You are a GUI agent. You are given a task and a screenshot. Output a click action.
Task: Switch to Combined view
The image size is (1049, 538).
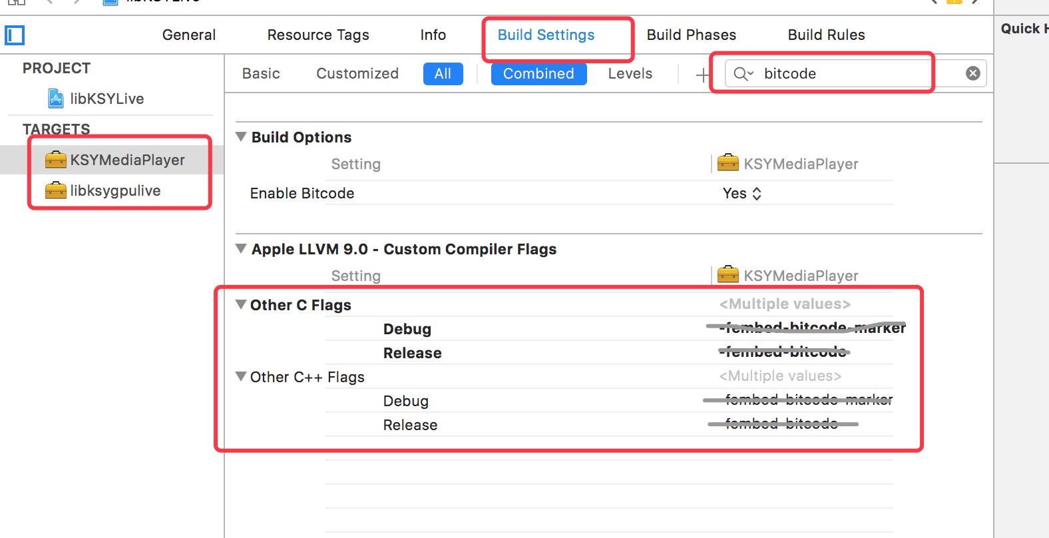[539, 74]
